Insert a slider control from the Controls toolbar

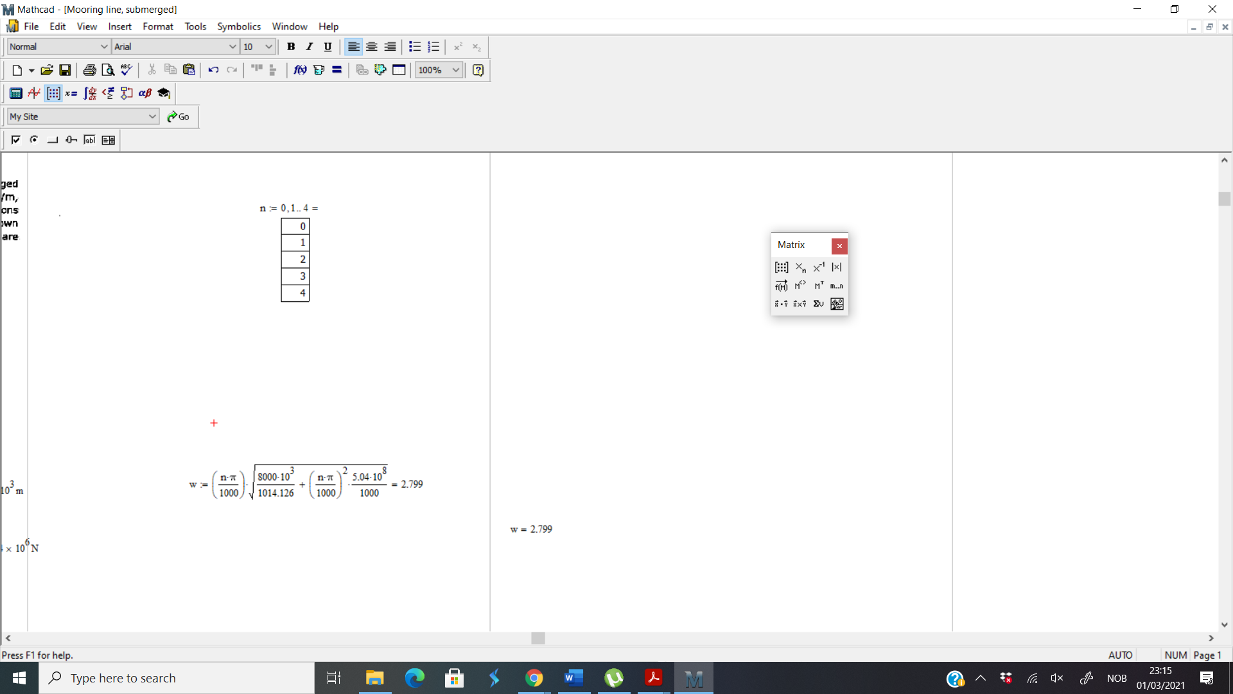[x=71, y=139]
